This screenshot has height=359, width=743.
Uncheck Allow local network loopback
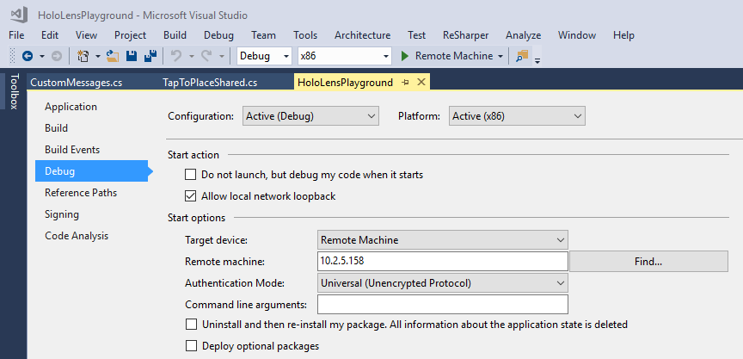coord(191,196)
